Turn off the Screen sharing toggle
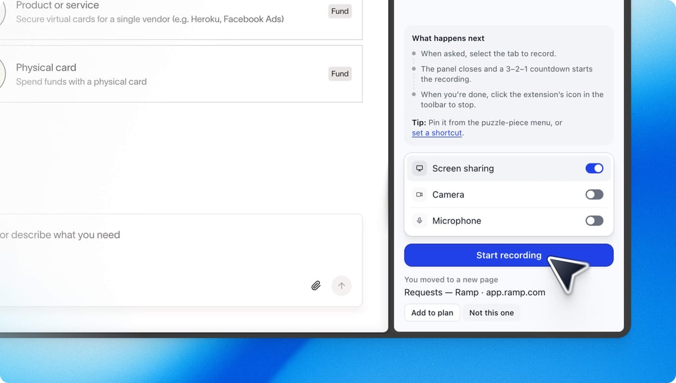The image size is (676, 383). point(594,168)
